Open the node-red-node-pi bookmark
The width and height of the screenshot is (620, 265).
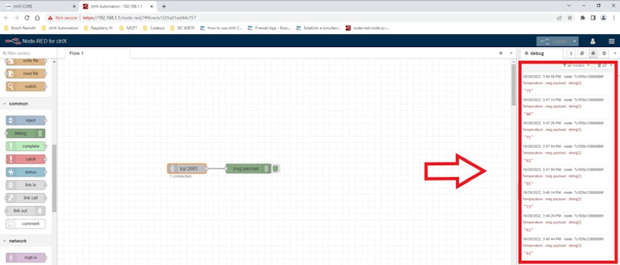tap(367, 28)
